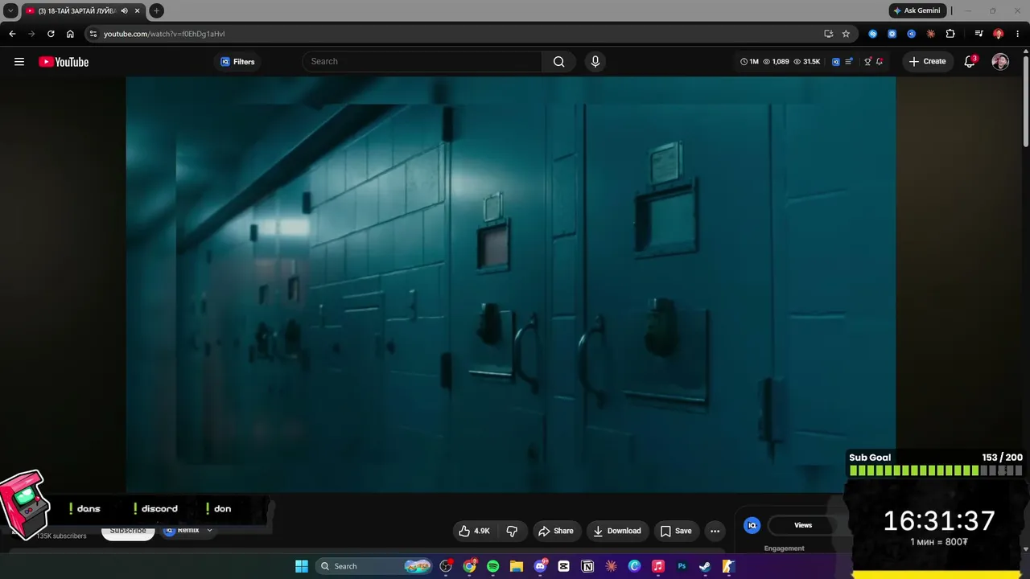The height and width of the screenshot is (579, 1030).
Task: Click the Ask Gemini button
Action: pos(917,10)
